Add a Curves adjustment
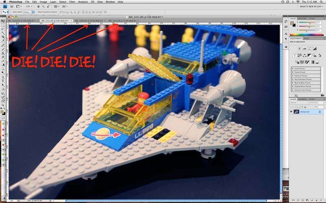This screenshot has width=326, height=203. (310, 48)
